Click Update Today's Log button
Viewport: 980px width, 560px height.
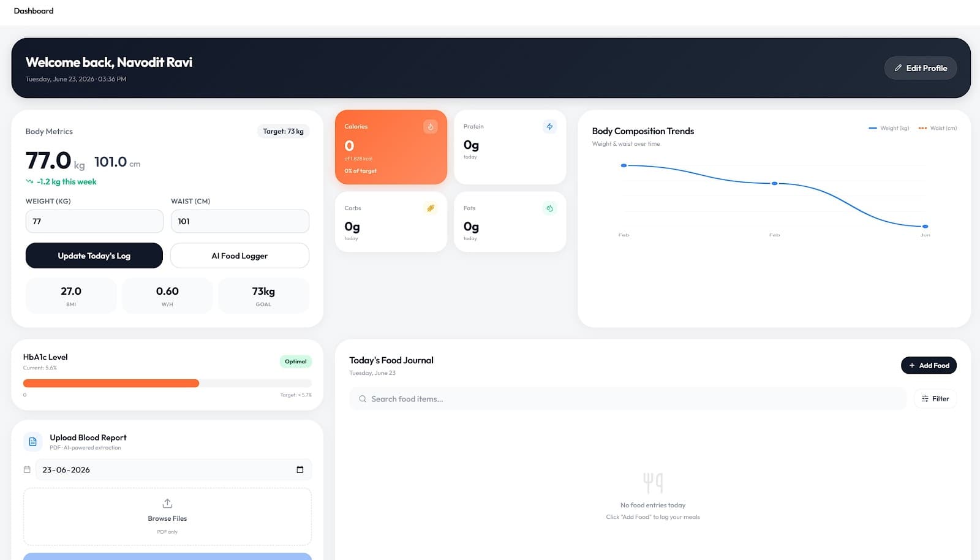coord(94,255)
